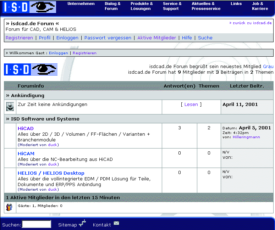Open the Profil link
This screenshot has height=230, width=275.
click(45, 38)
